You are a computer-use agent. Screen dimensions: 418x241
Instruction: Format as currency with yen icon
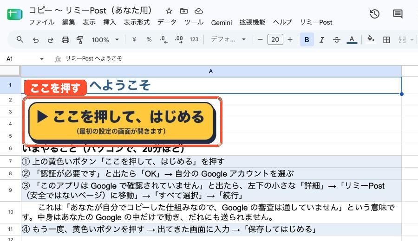pos(134,40)
